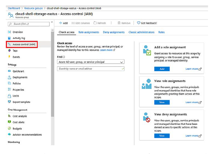Click the Budgets sidebar icon
Image resolution: width=220 pixels, height=154 pixels.
coord(10,128)
